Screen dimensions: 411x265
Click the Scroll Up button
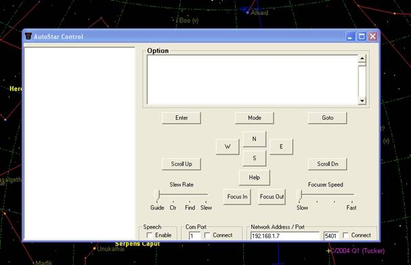[181, 164]
